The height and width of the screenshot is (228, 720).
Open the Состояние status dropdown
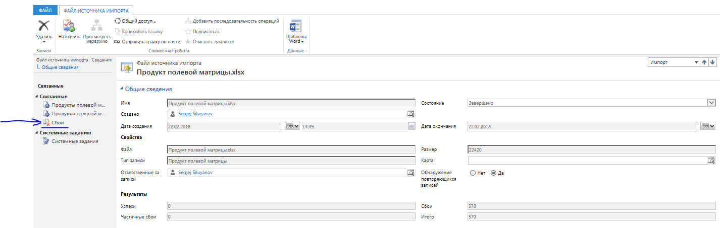tap(711, 103)
